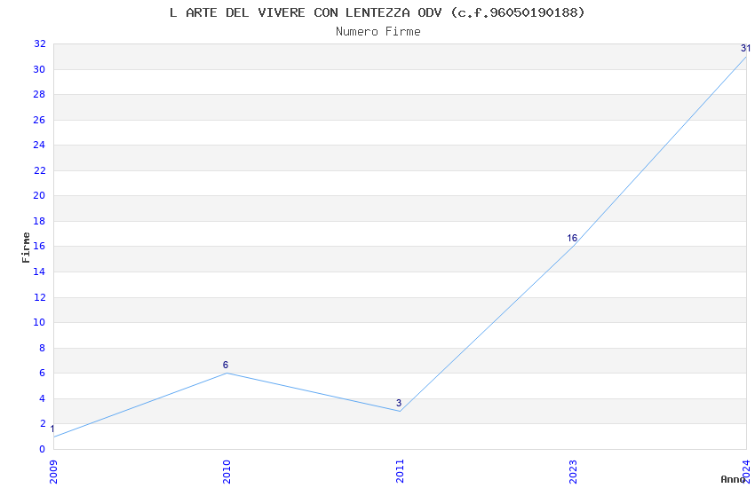This screenshot has height=488, width=755.
Task: Click the y-axis tick value 22
Action: pyautogui.click(x=39, y=170)
